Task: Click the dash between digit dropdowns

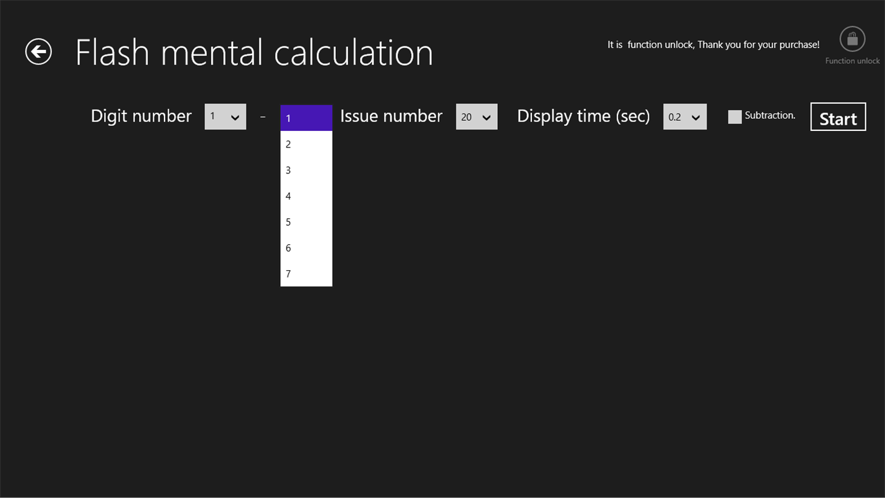Action: [x=263, y=116]
